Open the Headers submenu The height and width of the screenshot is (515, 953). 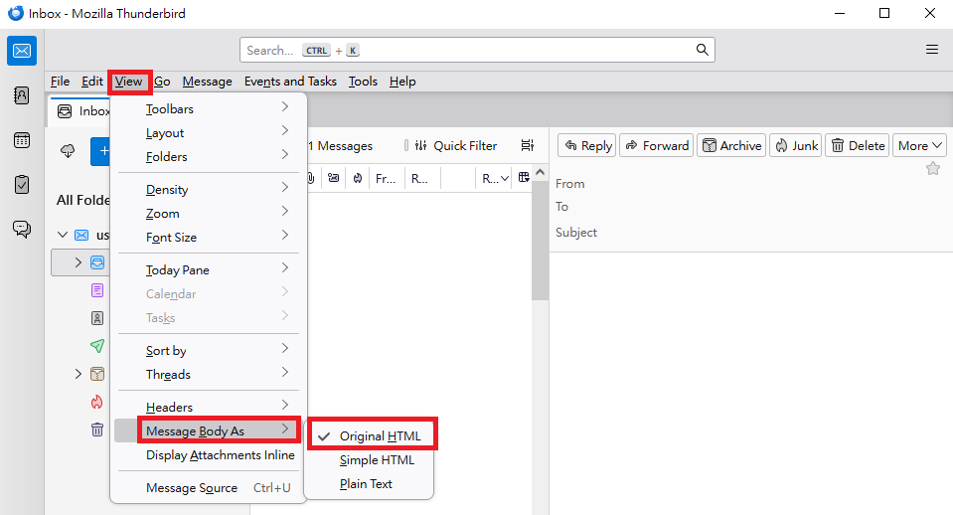[x=208, y=408]
